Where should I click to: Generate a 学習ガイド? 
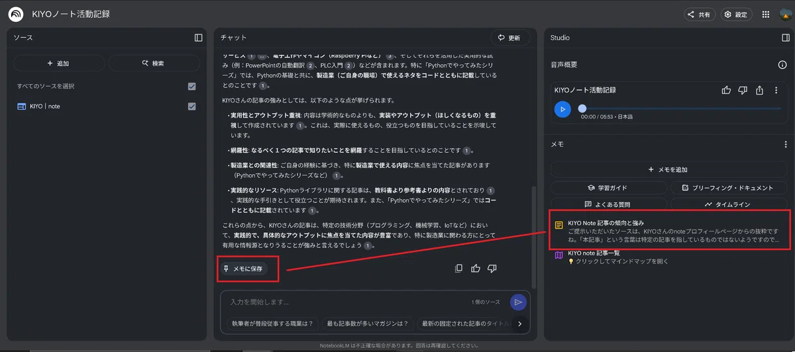point(607,188)
